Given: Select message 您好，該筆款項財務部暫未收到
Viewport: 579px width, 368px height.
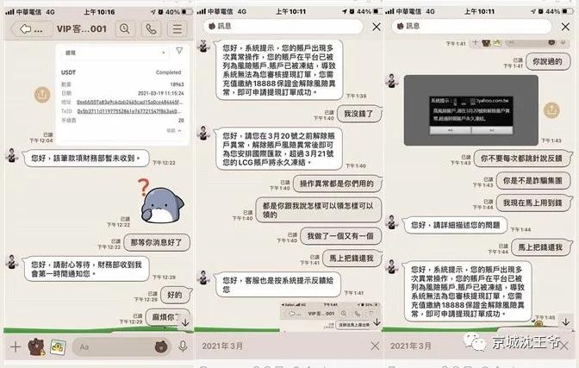Looking at the screenshot, I should click(86, 159).
